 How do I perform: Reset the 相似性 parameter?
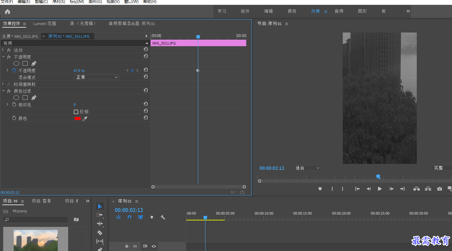[x=146, y=104]
